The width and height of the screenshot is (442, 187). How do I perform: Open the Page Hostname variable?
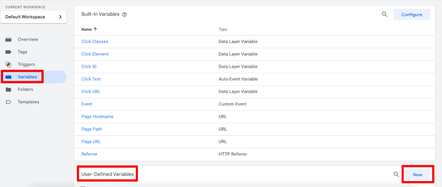97,117
